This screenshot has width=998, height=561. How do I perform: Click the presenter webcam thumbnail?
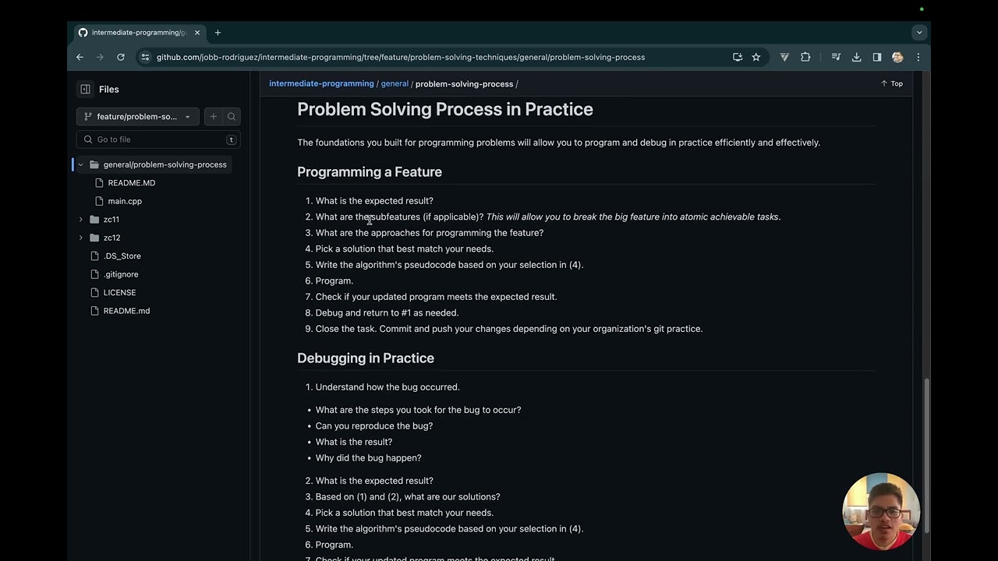(x=881, y=511)
